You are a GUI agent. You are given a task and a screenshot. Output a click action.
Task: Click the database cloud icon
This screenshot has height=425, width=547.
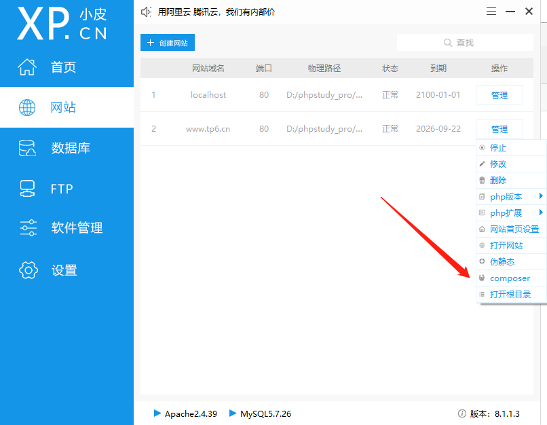(x=27, y=148)
